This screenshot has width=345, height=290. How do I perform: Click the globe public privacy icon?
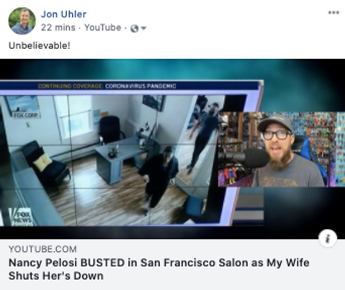coord(135,29)
